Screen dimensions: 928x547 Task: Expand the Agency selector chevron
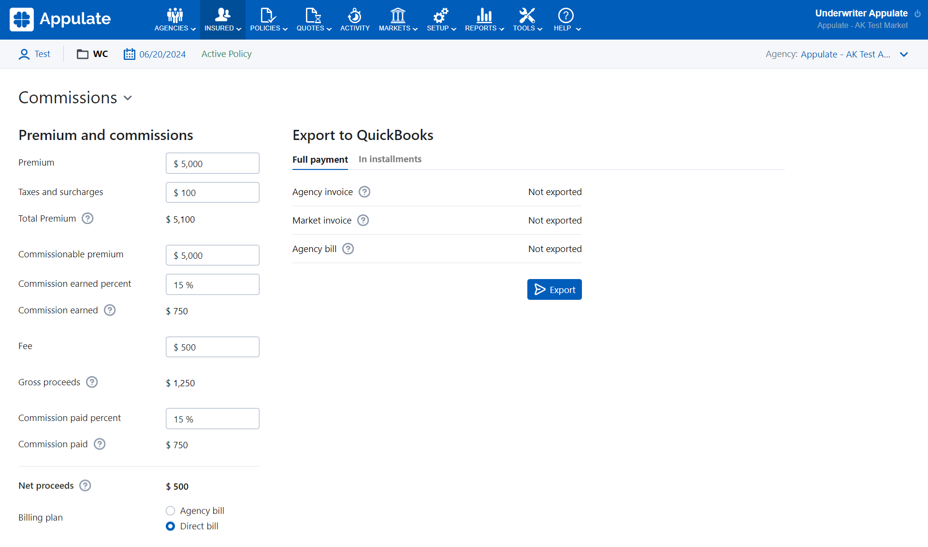(x=904, y=55)
